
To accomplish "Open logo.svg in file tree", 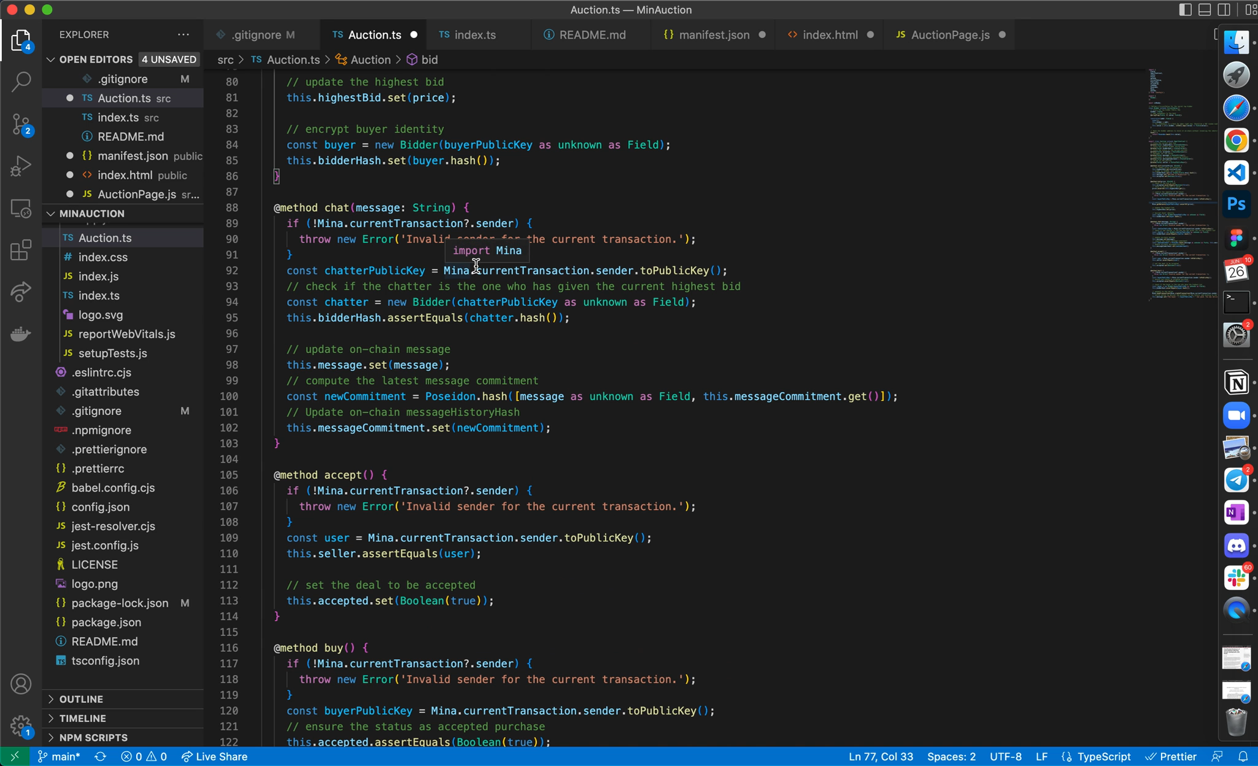I will (x=100, y=314).
